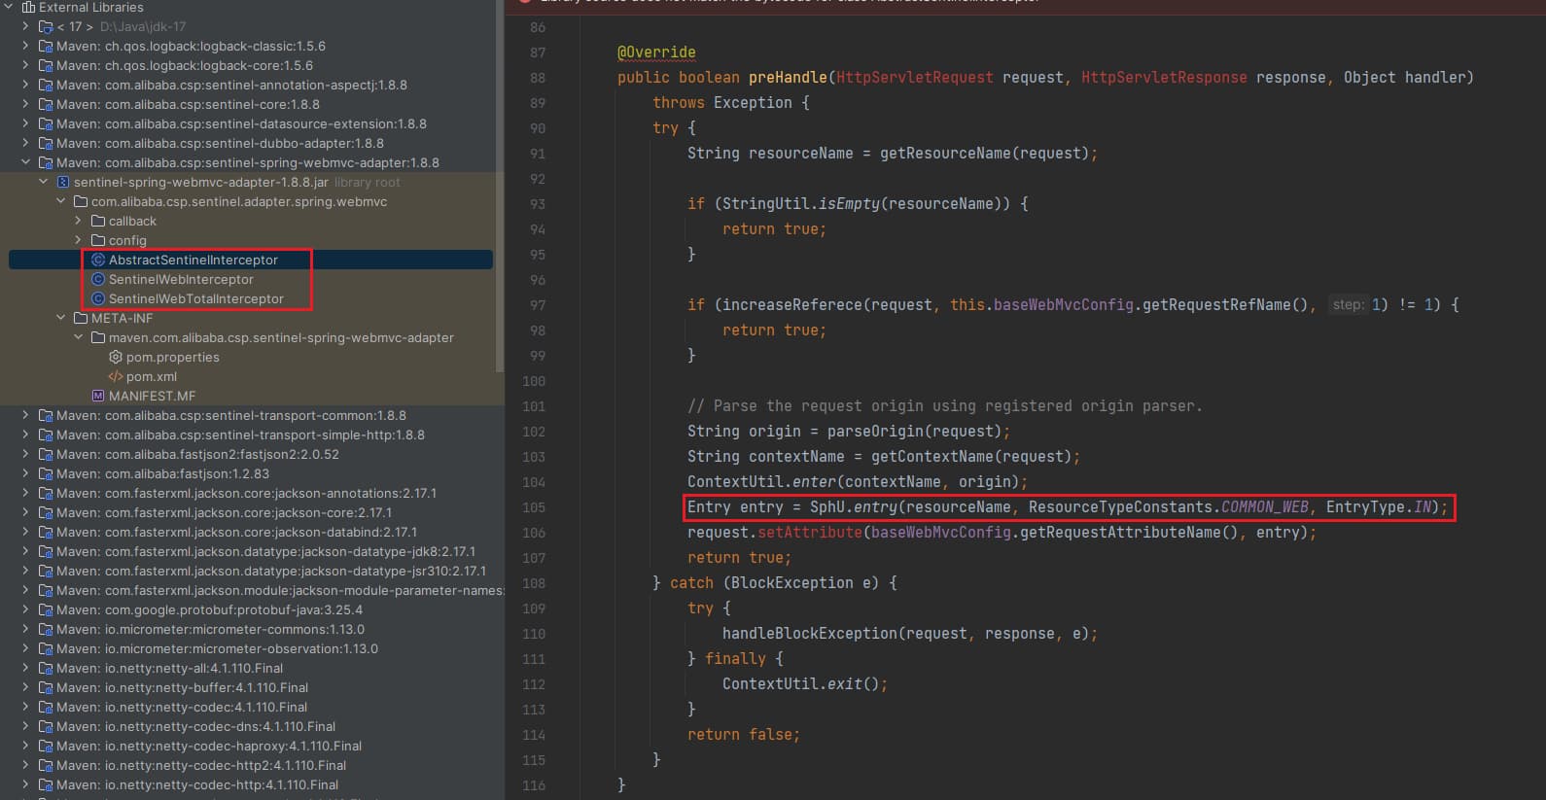Expand sentinel-annotation-aspectj:1.8.8 library
1546x800 pixels.
[26, 85]
